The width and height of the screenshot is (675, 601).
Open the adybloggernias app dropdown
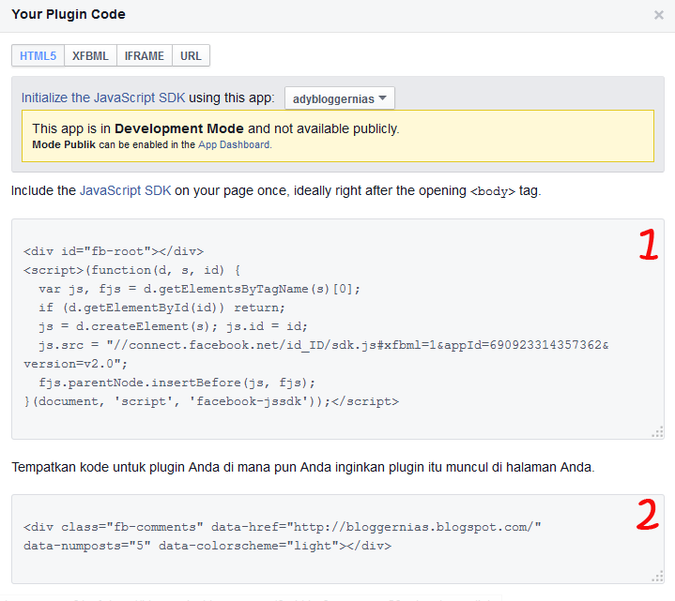point(339,98)
